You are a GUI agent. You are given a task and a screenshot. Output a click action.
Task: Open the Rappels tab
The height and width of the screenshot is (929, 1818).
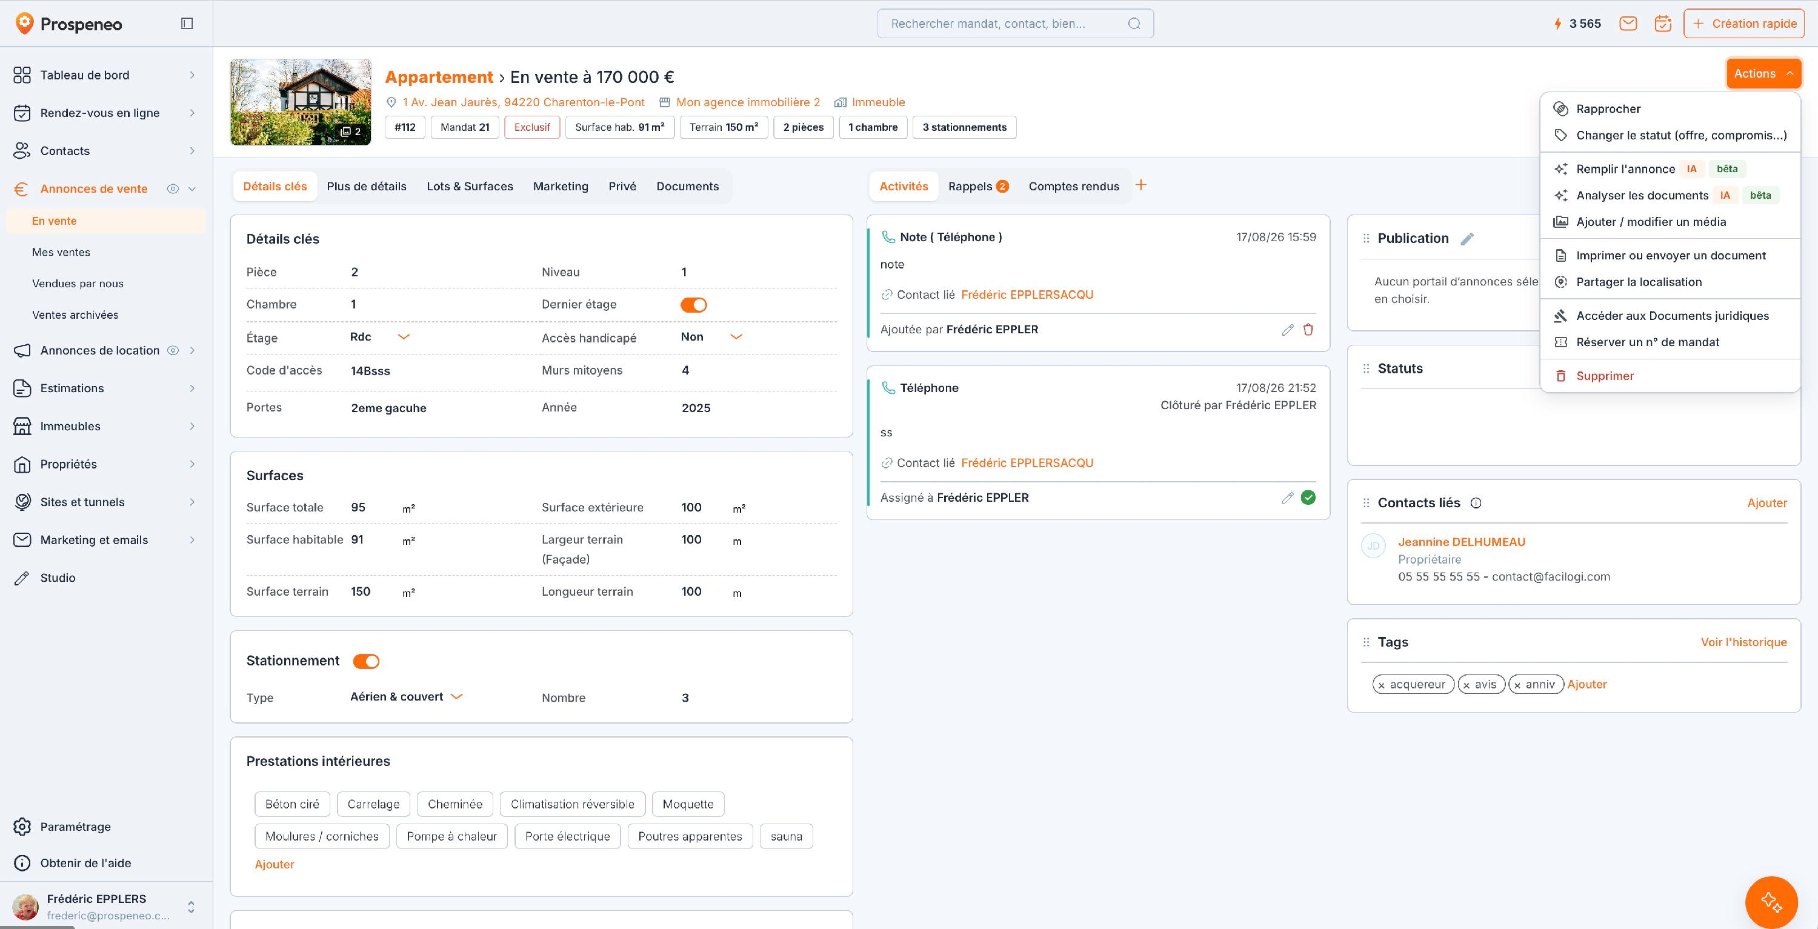(978, 187)
